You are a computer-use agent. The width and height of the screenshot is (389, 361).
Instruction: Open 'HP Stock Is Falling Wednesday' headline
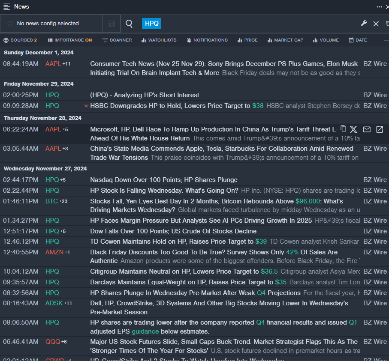(164, 190)
